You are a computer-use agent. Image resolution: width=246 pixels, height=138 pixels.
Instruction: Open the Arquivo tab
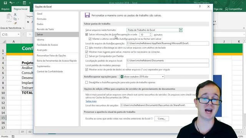point(5,9)
